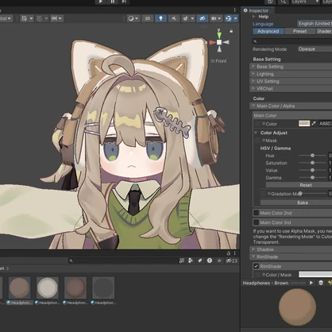Open the ruler snapping settings icon
Image resolution: width=332 pixels, height=332 pixels.
(56, 18)
